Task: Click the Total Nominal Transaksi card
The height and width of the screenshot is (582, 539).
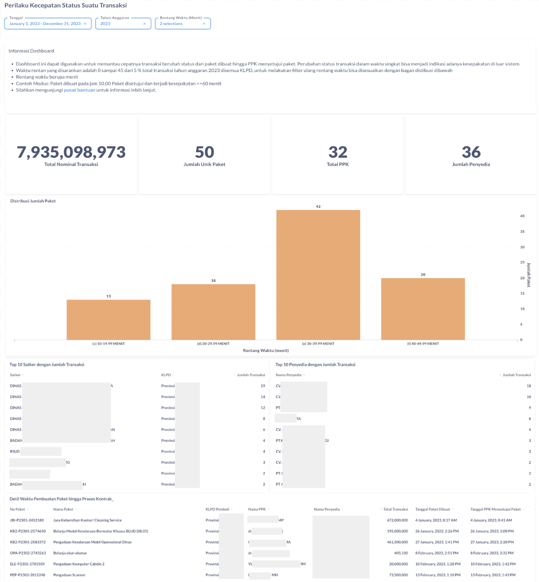Action: (x=71, y=155)
